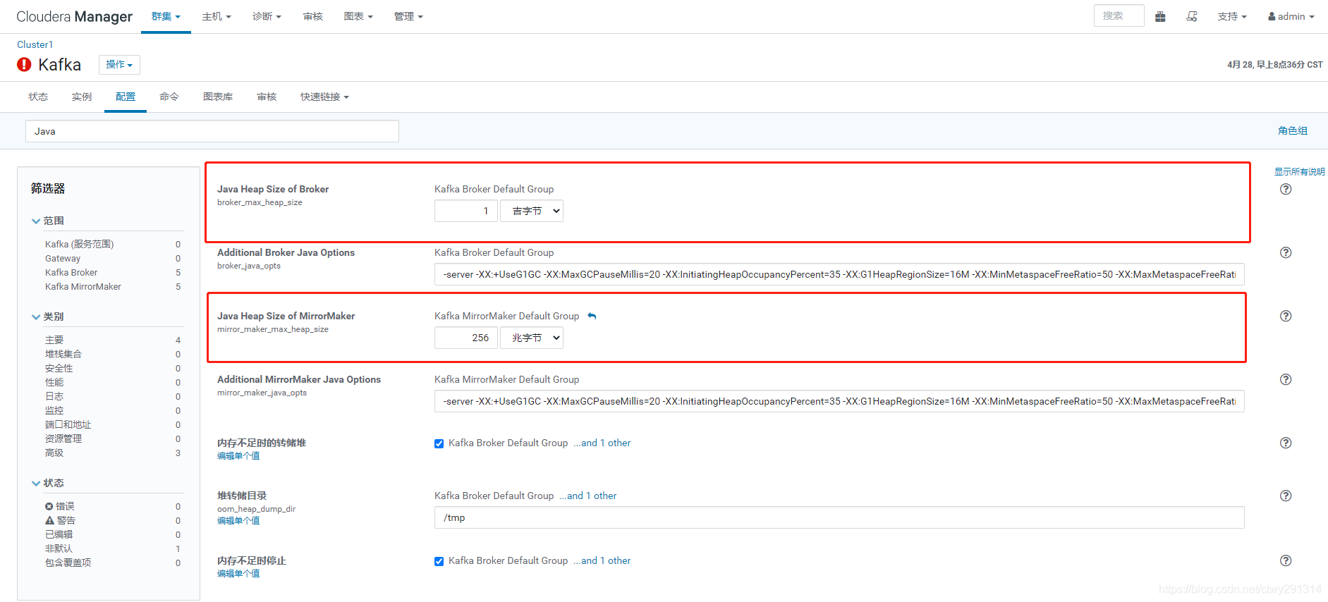Click 显示所有说明 show all descriptions link
1328x602 pixels.
(x=1299, y=171)
